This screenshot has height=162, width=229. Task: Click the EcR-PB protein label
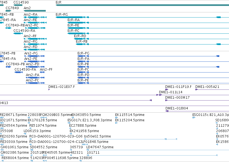83,64
